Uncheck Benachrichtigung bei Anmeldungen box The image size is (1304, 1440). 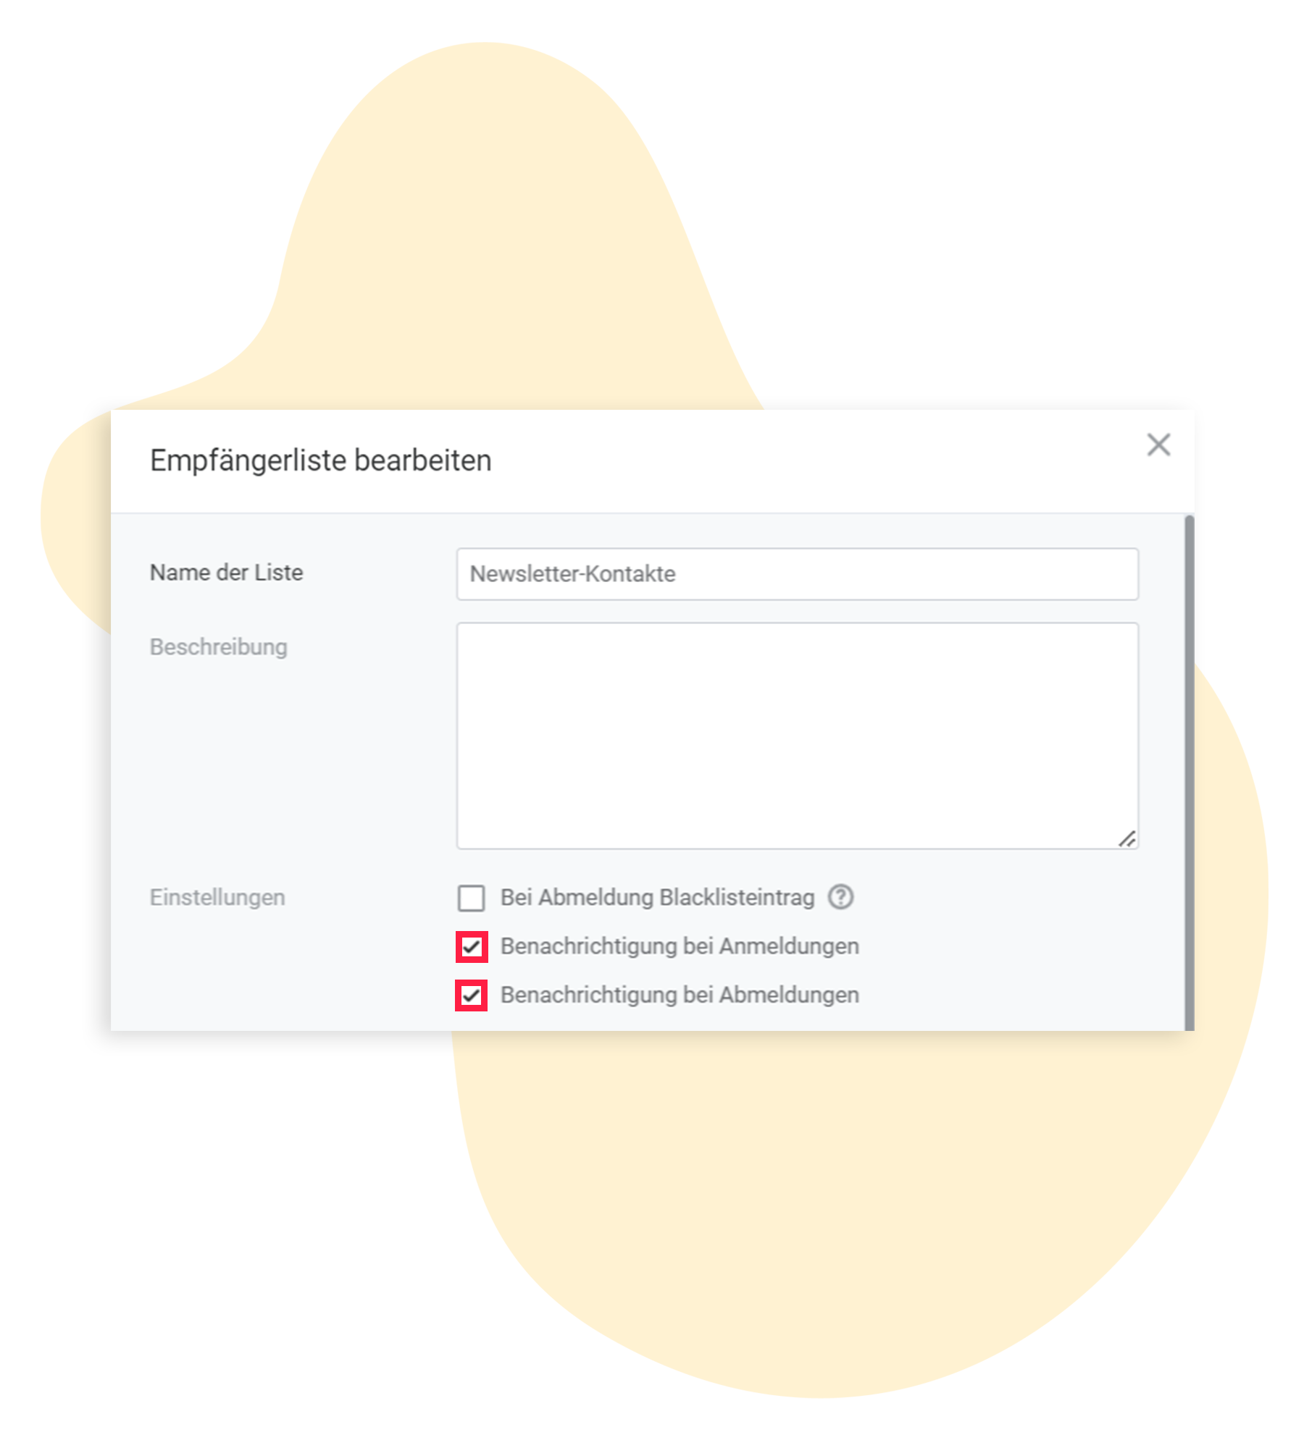472,947
